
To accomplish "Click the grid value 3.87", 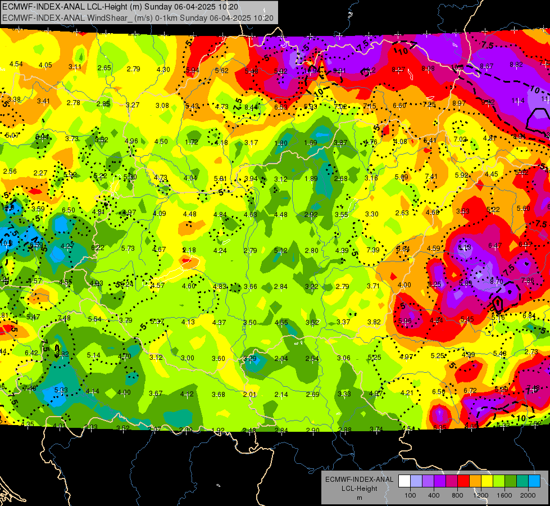I will 340,142.
